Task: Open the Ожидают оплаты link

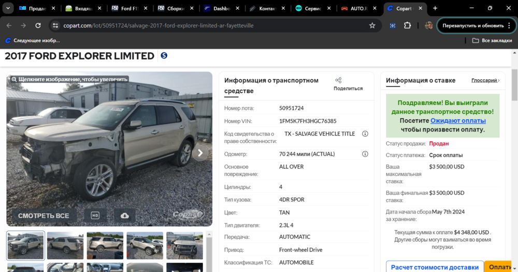Action: 458,121
